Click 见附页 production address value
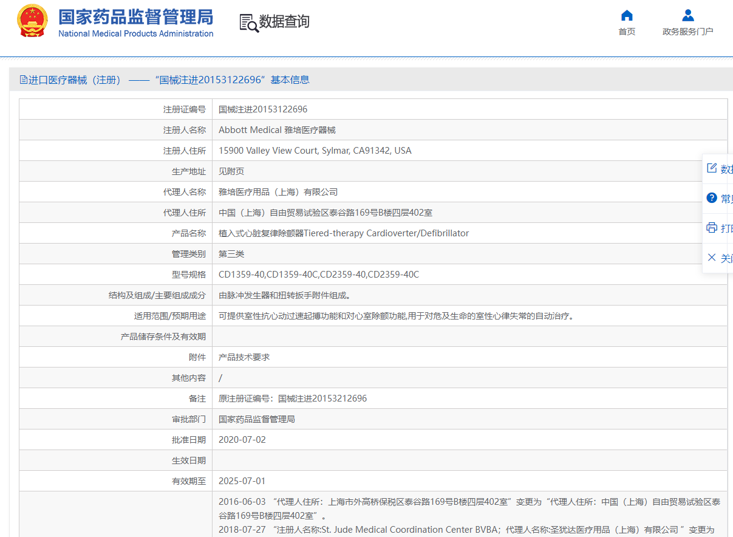The height and width of the screenshot is (537, 733). point(231,171)
